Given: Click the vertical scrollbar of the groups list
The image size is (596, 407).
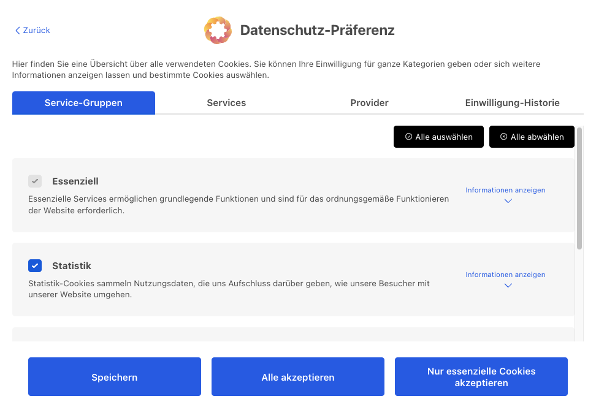Looking at the screenshot, I should click(579, 188).
